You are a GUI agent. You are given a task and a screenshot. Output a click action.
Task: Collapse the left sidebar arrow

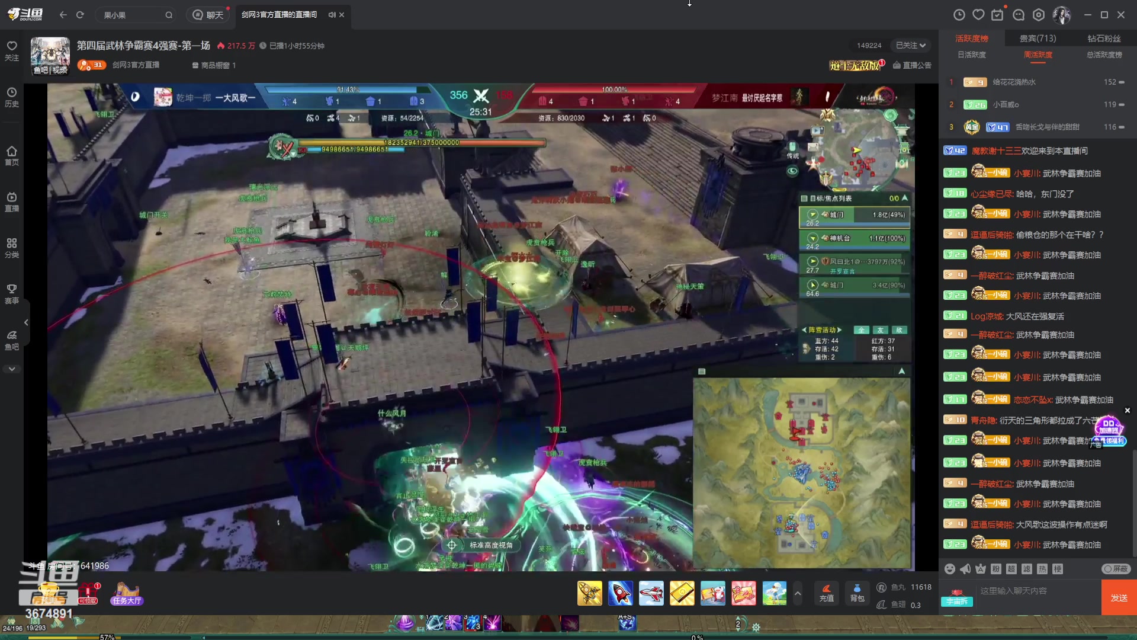(x=26, y=322)
